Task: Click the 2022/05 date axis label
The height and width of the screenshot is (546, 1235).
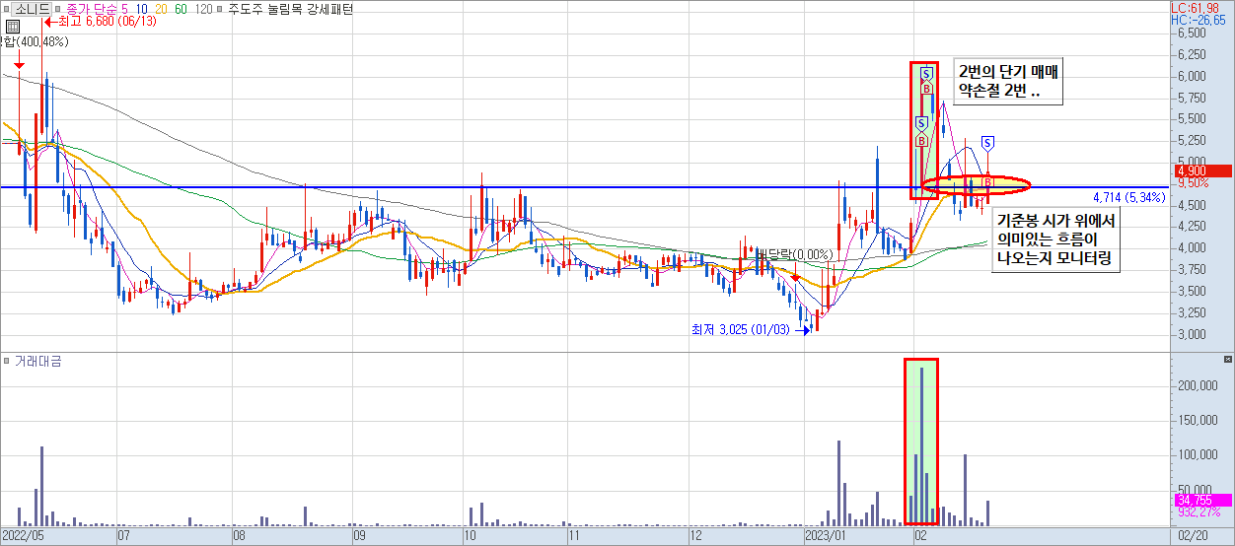Action: [x=24, y=537]
